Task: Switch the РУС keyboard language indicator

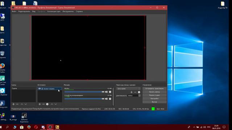Action: tap(209, 127)
